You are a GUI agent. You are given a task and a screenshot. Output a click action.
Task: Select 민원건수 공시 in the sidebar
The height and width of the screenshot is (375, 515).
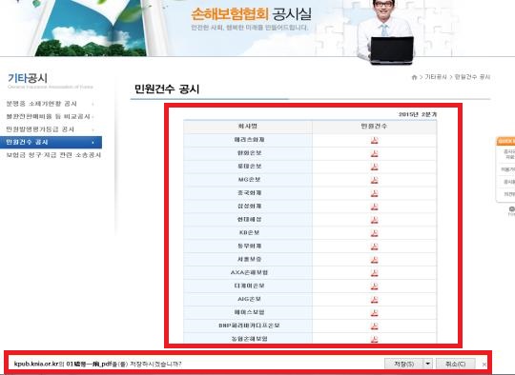tap(51, 142)
